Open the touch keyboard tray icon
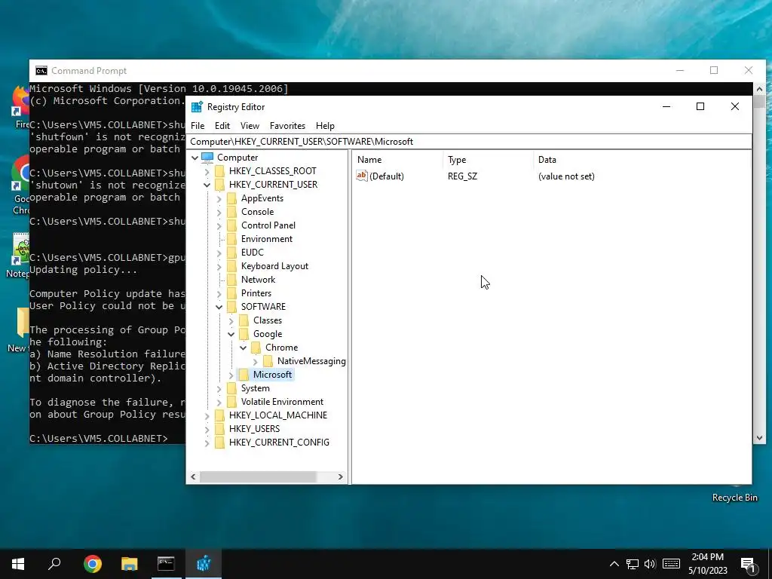The image size is (772, 579). (671, 564)
